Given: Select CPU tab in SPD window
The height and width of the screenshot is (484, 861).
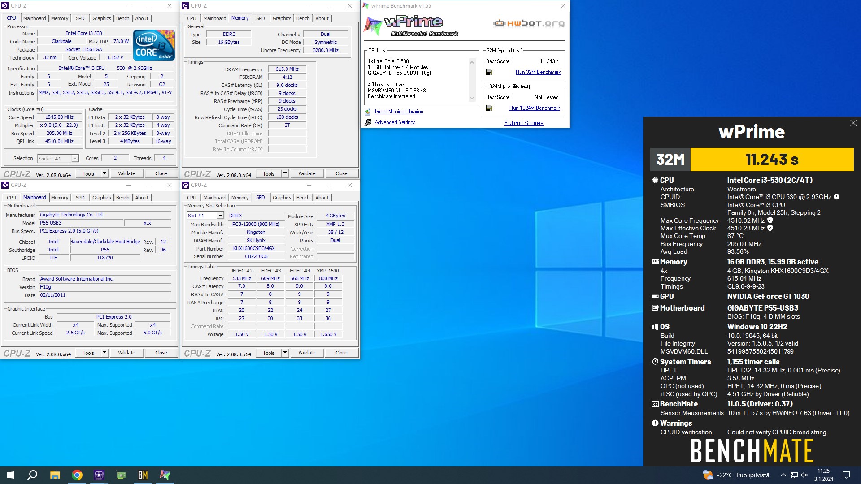Looking at the screenshot, I should coord(191,198).
